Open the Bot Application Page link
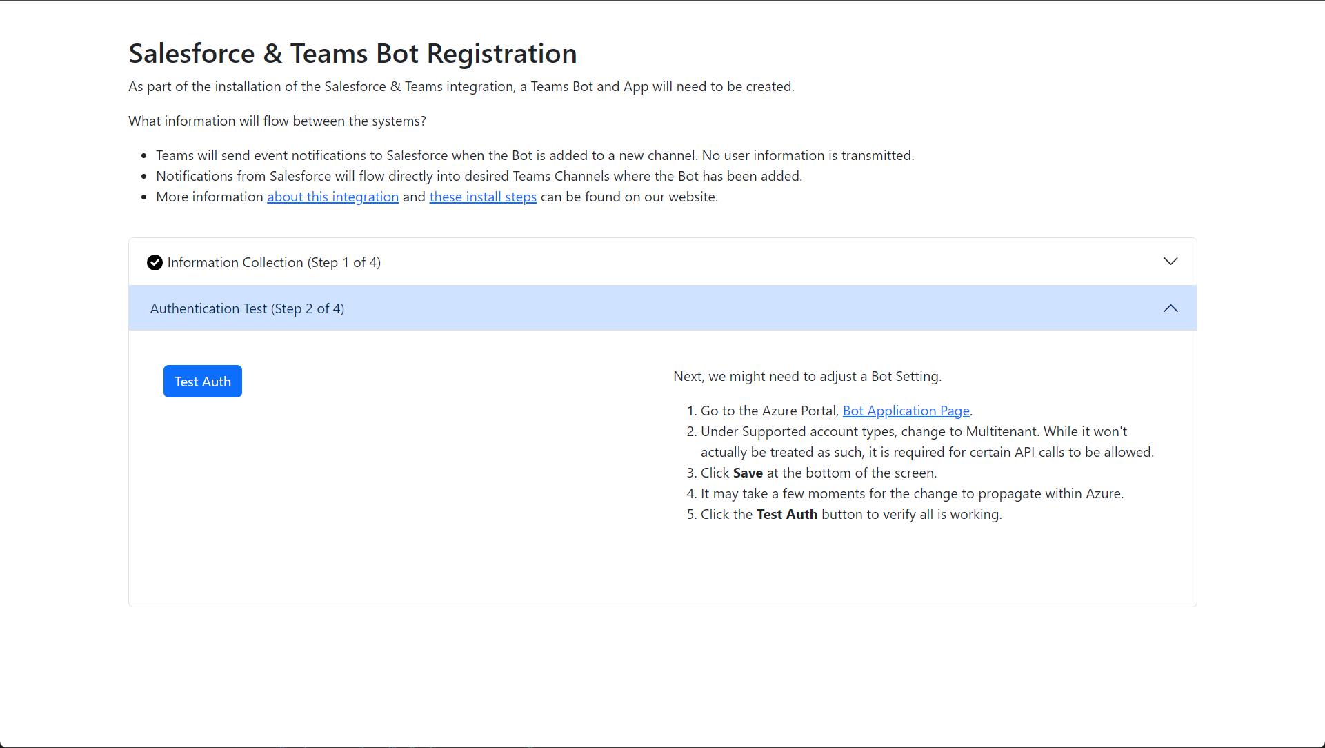1325x748 pixels. (x=906, y=411)
